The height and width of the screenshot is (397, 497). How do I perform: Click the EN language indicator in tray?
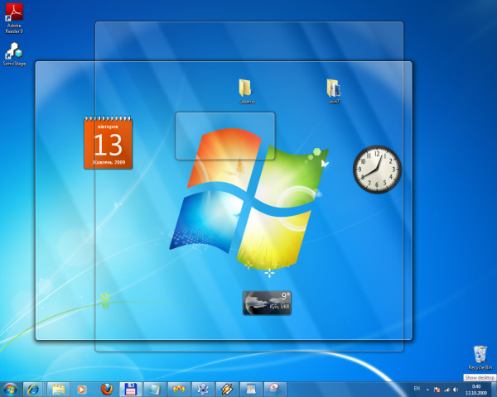pos(417,389)
